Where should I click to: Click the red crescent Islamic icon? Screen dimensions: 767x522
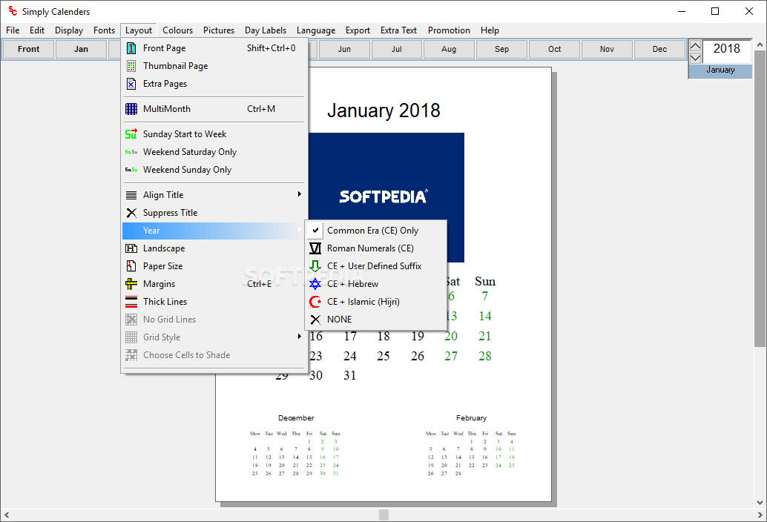tap(315, 302)
